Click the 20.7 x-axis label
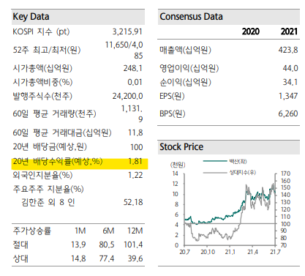Image resolution: width=305 pixels, height=276 pixels. (x=184, y=252)
